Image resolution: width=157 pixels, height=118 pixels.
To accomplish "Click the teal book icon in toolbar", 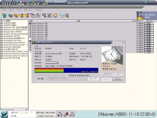I will 4,15.
